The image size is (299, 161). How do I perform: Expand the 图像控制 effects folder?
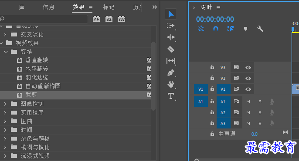click(x=5, y=104)
